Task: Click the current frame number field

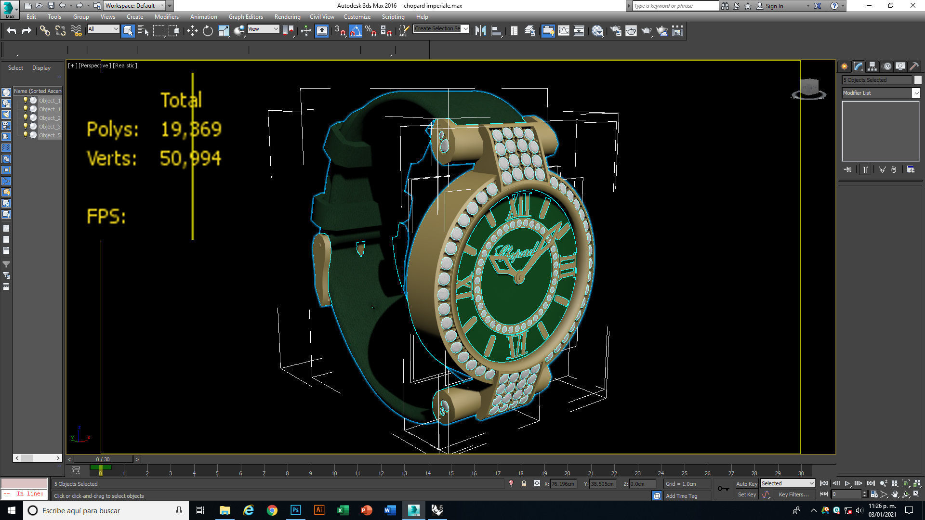Action: (846, 494)
